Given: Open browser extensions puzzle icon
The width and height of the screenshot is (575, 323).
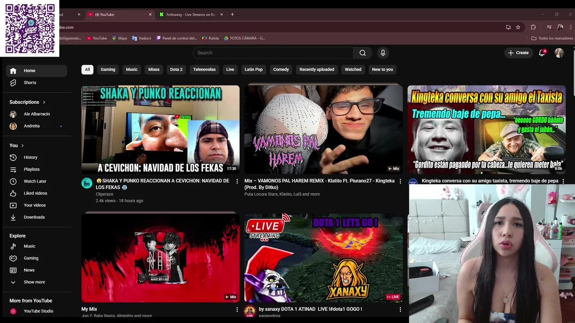Looking at the screenshot, I should pos(533,27).
